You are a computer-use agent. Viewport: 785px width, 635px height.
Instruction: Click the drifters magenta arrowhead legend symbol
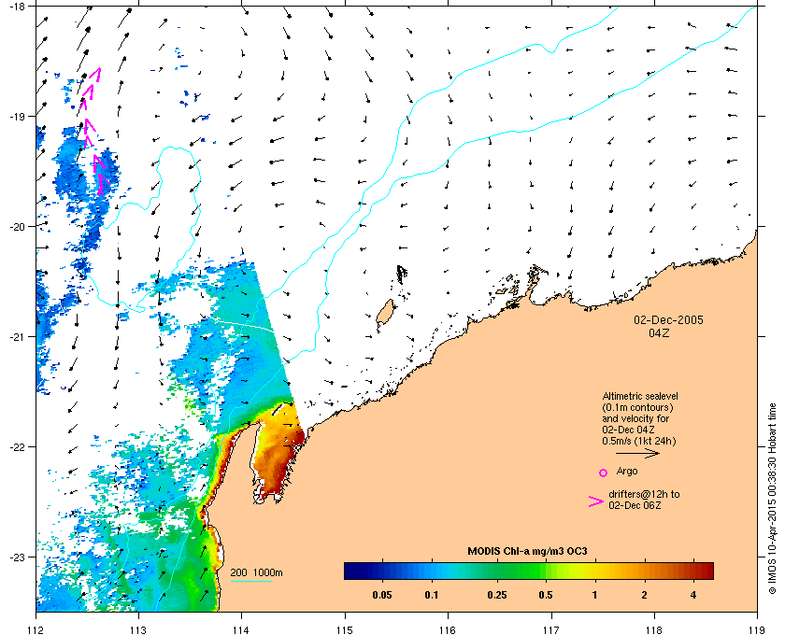[x=596, y=501]
